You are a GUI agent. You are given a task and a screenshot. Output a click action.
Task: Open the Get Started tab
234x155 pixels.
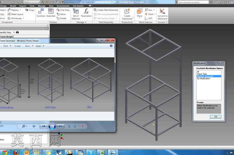78,6
